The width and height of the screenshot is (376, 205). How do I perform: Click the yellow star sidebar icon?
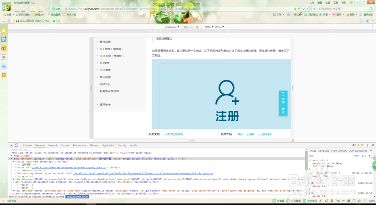[x=4, y=31]
